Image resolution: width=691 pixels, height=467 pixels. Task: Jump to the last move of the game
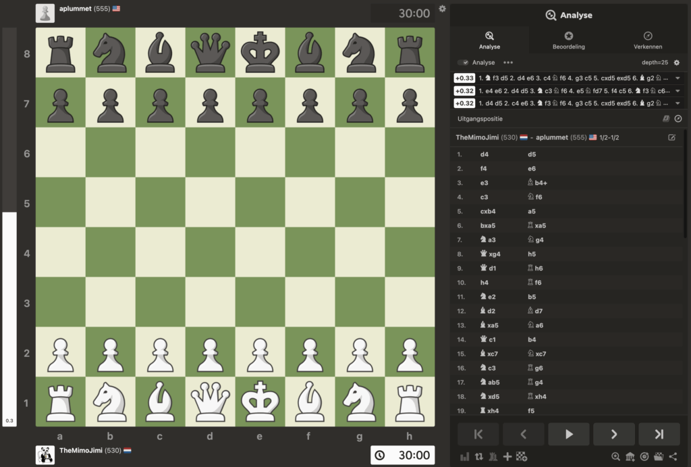tap(659, 434)
